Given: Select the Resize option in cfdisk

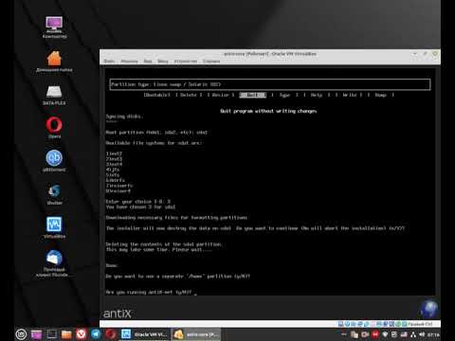Looking at the screenshot, I should [221, 95].
